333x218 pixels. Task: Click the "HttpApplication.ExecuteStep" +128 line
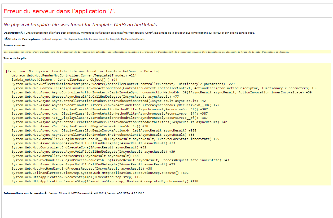105,181
